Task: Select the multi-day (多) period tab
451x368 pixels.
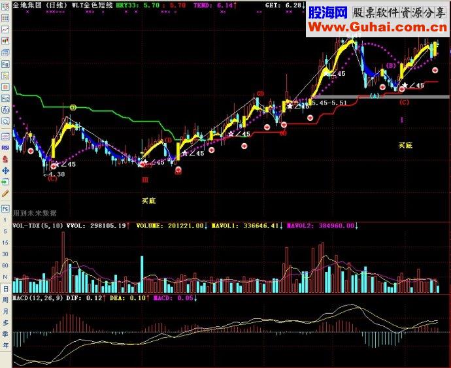Action: [x=5, y=322]
